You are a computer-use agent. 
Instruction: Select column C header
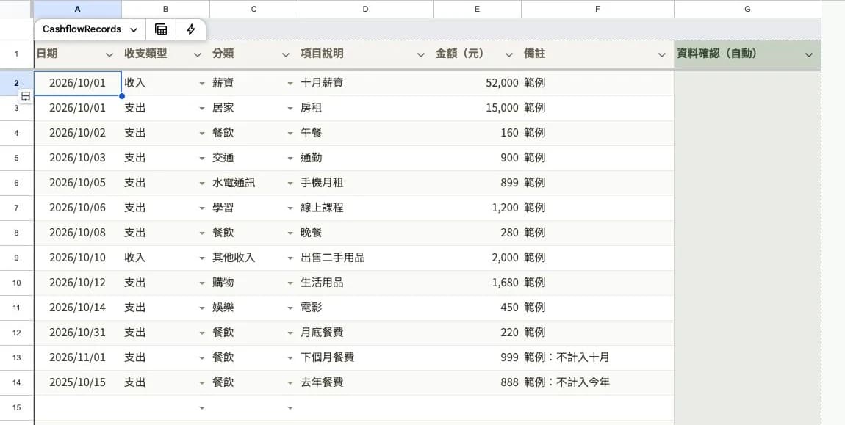pyautogui.click(x=253, y=9)
